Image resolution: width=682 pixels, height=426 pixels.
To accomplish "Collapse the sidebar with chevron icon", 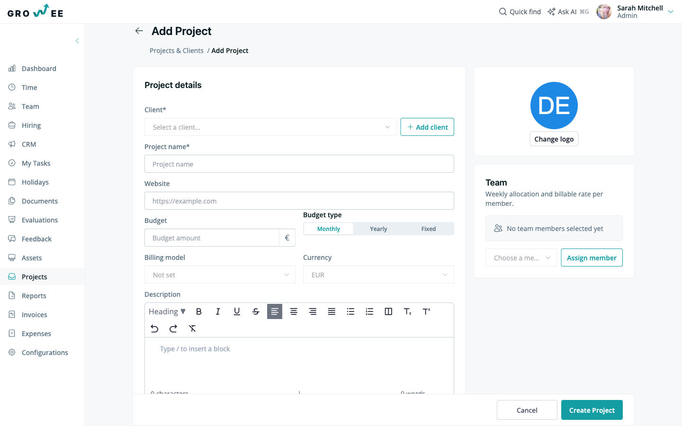I will tap(77, 41).
